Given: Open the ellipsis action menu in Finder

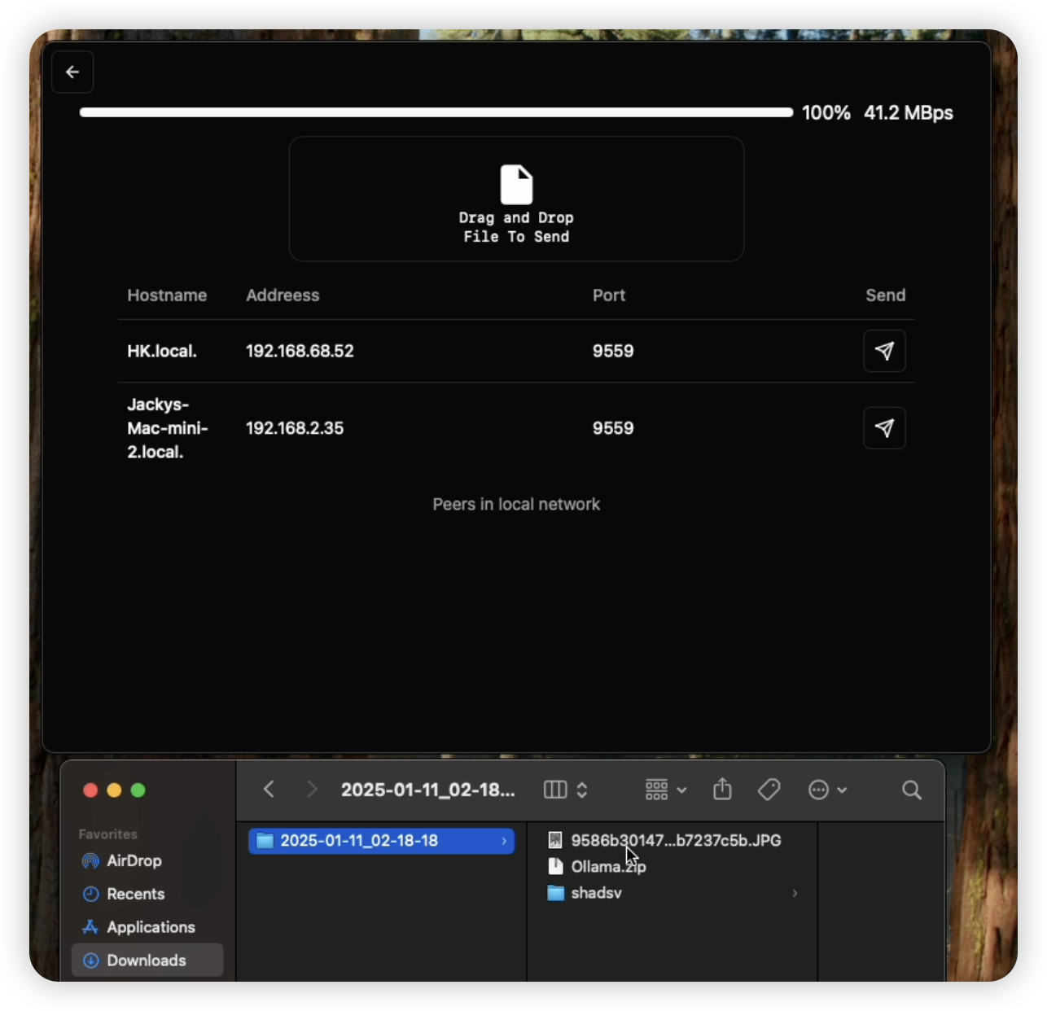Looking at the screenshot, I should pyautogui.click(x=827, y=790).
